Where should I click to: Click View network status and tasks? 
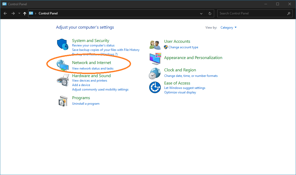(x=93, y=68)
